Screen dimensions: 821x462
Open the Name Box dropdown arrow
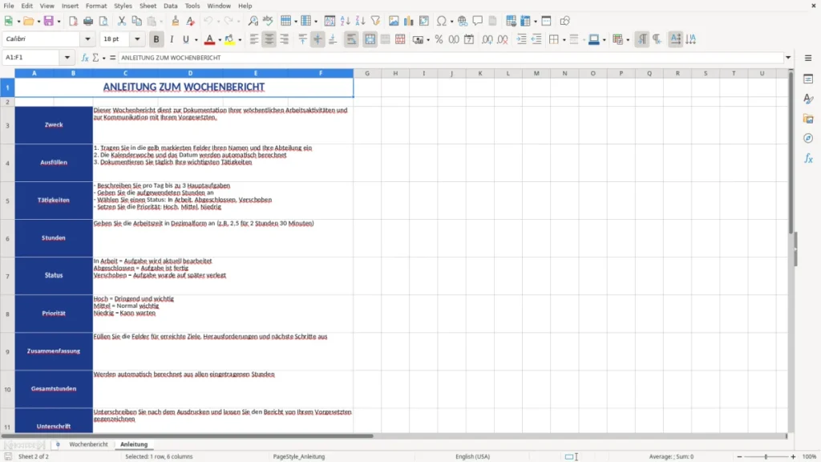pos(67,58)
